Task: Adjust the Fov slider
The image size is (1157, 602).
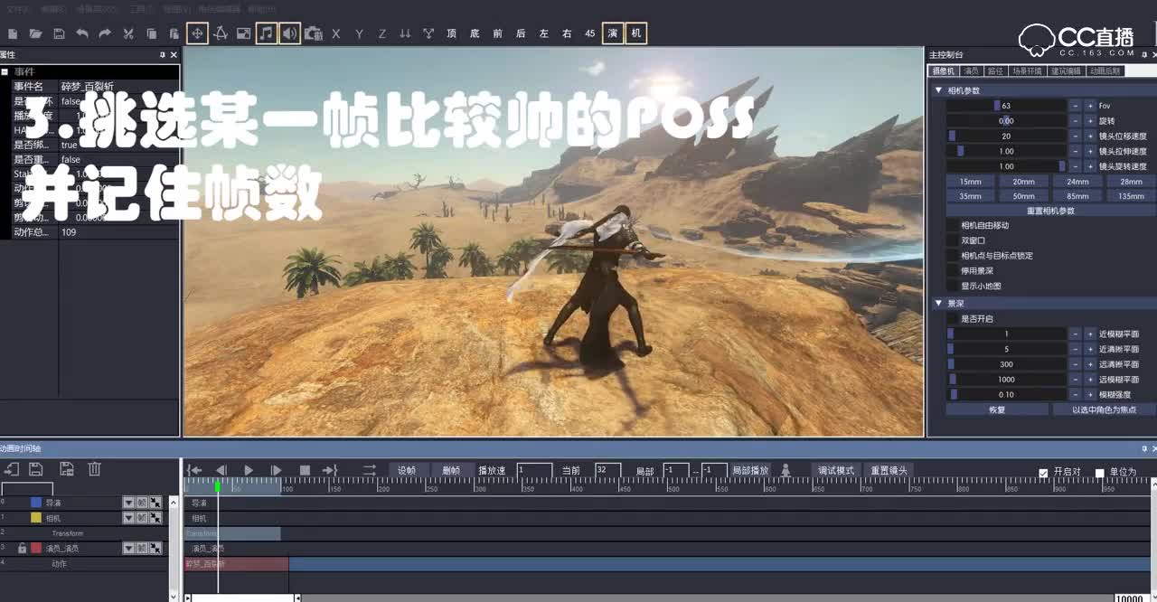Action: pos(1006,106)
